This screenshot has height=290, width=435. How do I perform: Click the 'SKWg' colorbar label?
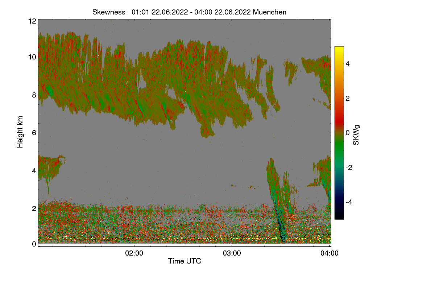click(356, 135)
